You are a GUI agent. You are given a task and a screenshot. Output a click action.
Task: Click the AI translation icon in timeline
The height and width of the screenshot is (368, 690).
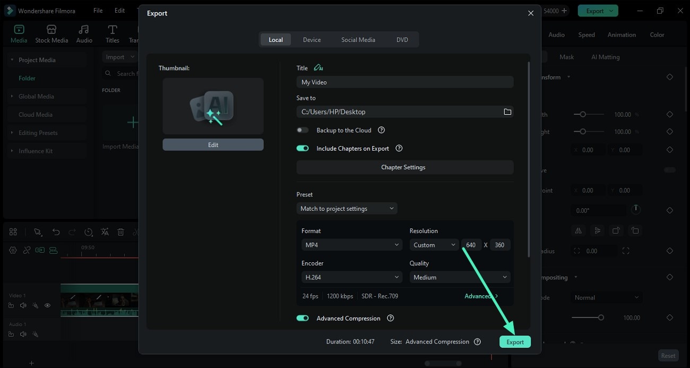[x=105, y=232]
